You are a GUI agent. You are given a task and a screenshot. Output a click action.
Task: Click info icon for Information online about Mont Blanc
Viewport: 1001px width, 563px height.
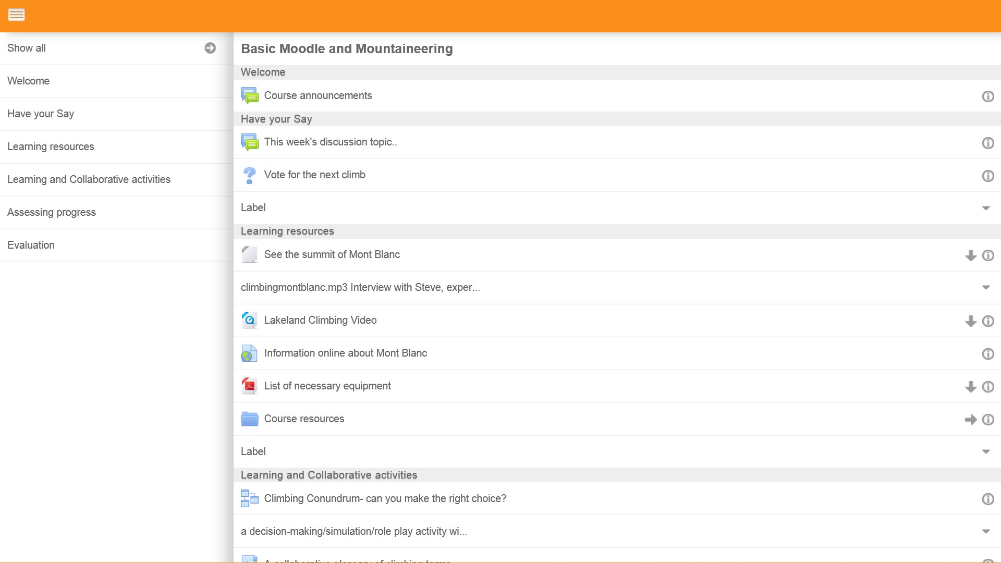pos(988,354)
